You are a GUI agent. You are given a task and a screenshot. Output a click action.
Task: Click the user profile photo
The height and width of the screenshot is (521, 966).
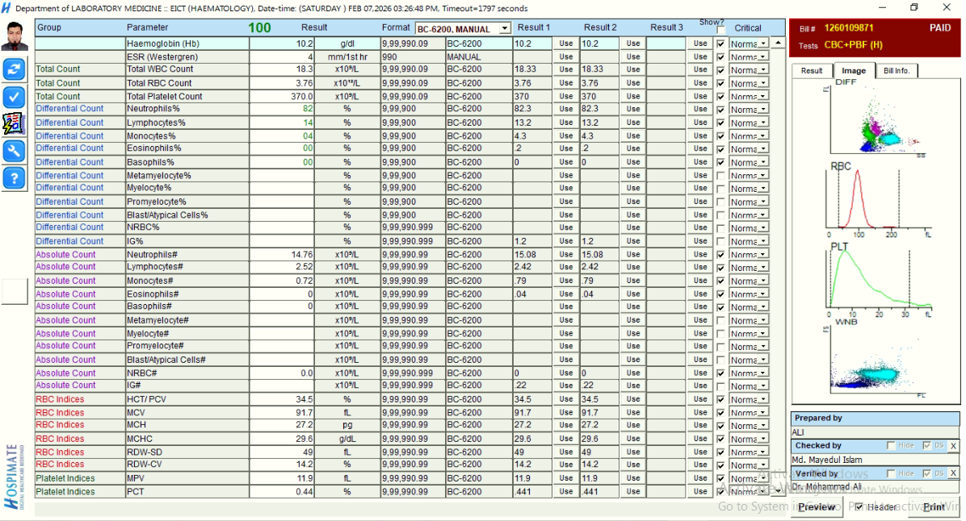14,36
